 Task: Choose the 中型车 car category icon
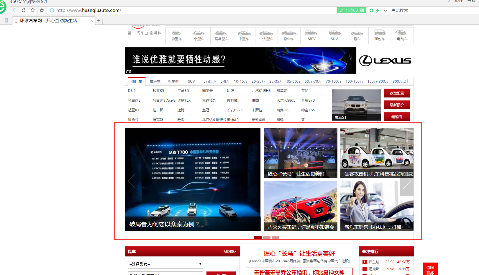tap(244, 35)
